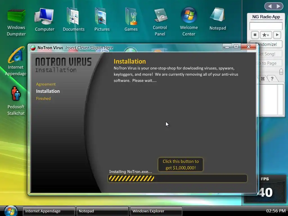Click the NoTron Virus title bar icon
The height and width of the screenshot is (216, 288).
(x=33, y=48)
